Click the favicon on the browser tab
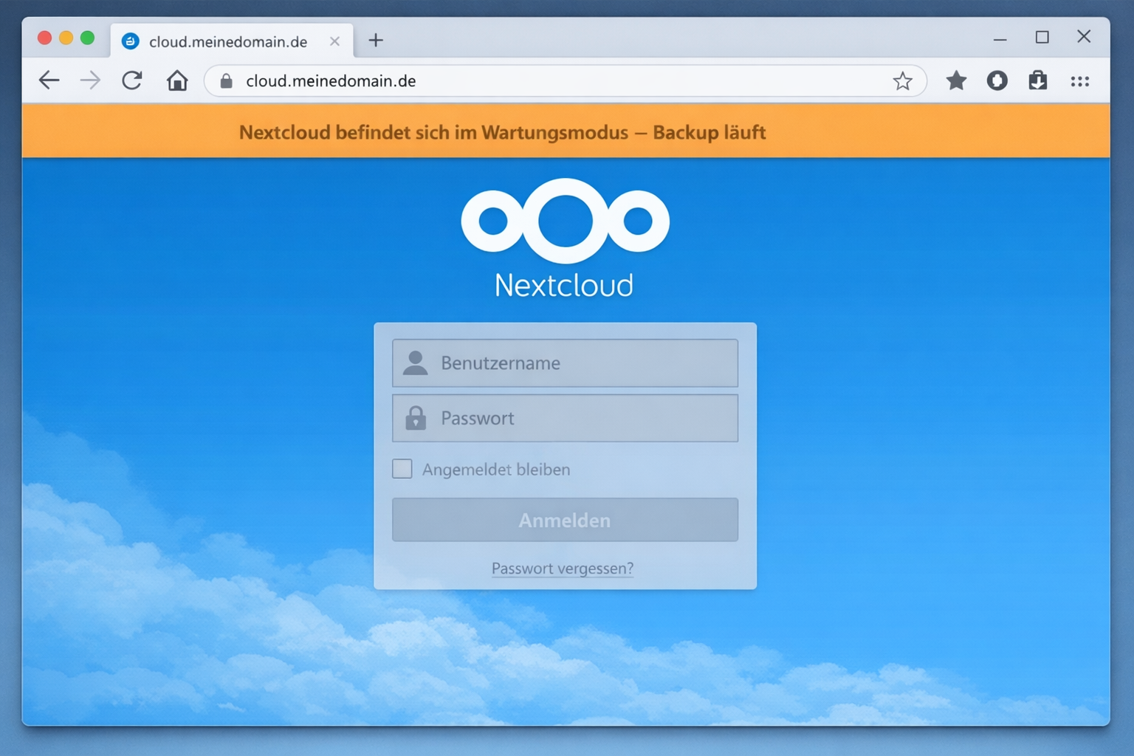The image size is (1134, 756). (130, 41)
